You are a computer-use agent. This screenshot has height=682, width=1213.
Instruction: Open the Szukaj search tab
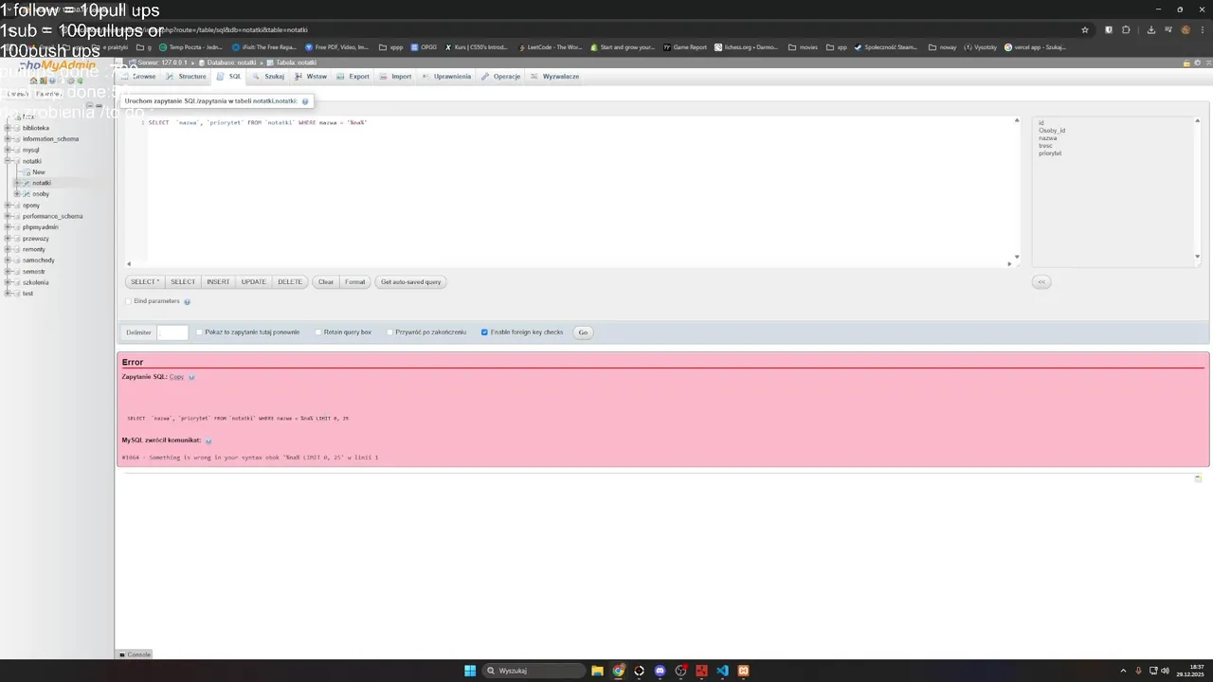pyautogui.click(x=268, y=76)
